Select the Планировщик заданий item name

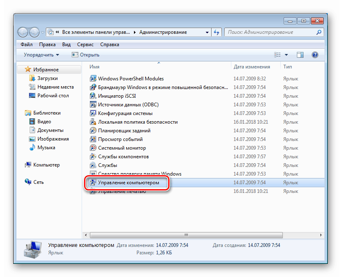[x=124, y=130]
